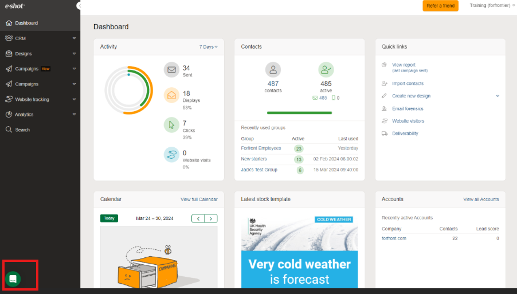The height and width of the screenshot is (294, 517).
Task: Click the green active contacts progress bar
Action: pyautogui.click(x=299, y=113)
